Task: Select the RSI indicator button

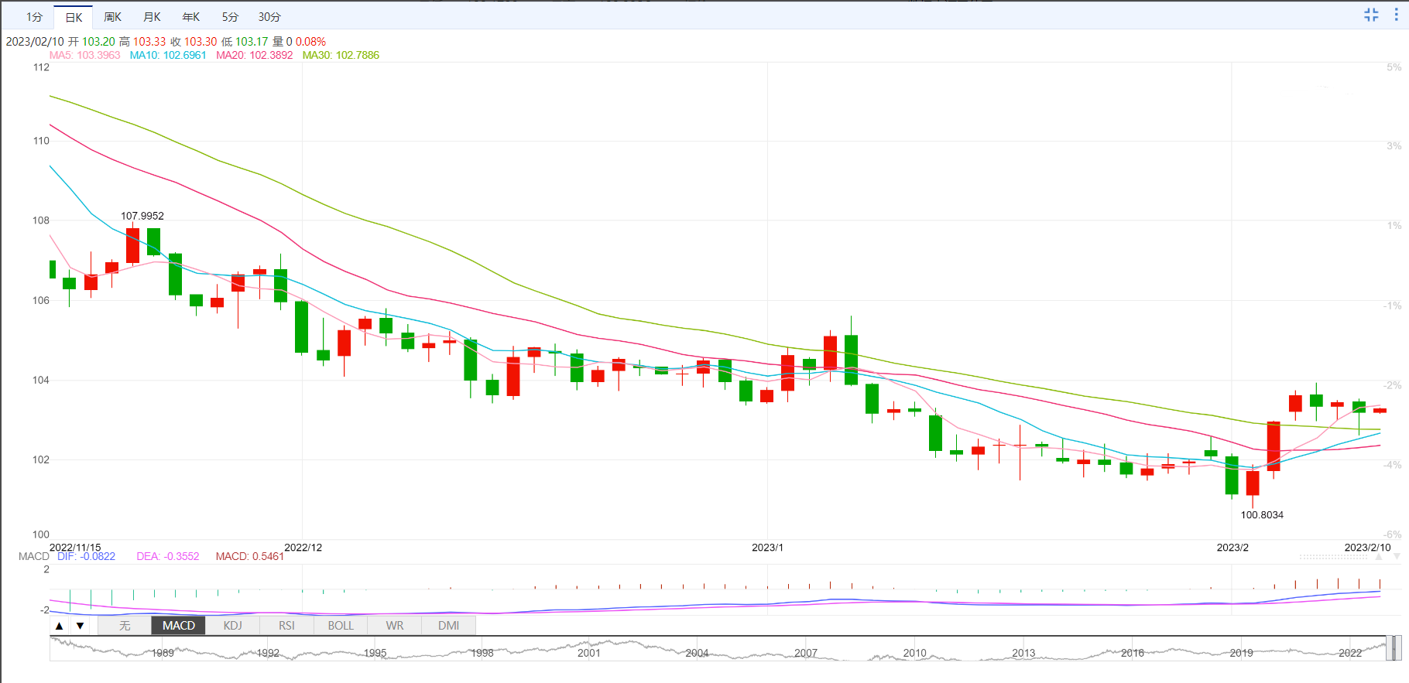Action: (x=286, y=626)
